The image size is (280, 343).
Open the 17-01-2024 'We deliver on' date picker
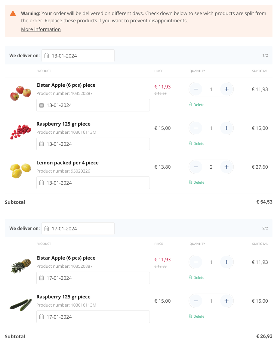click(78, 229)
